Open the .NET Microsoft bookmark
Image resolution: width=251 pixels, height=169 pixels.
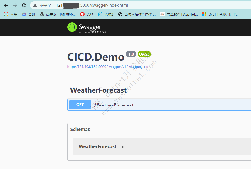pos(220,14)
